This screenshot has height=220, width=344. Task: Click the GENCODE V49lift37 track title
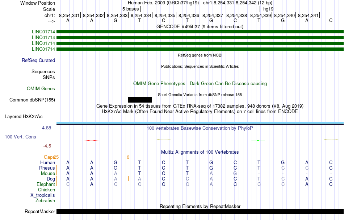200,27
